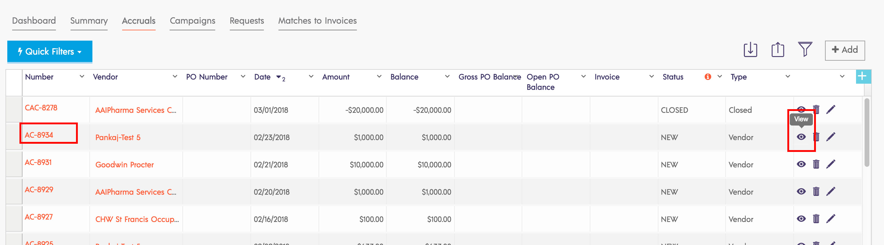This screenshot has height=245, width=884.
Task: Click the download icon in toolbar
Action: point(750,50)
